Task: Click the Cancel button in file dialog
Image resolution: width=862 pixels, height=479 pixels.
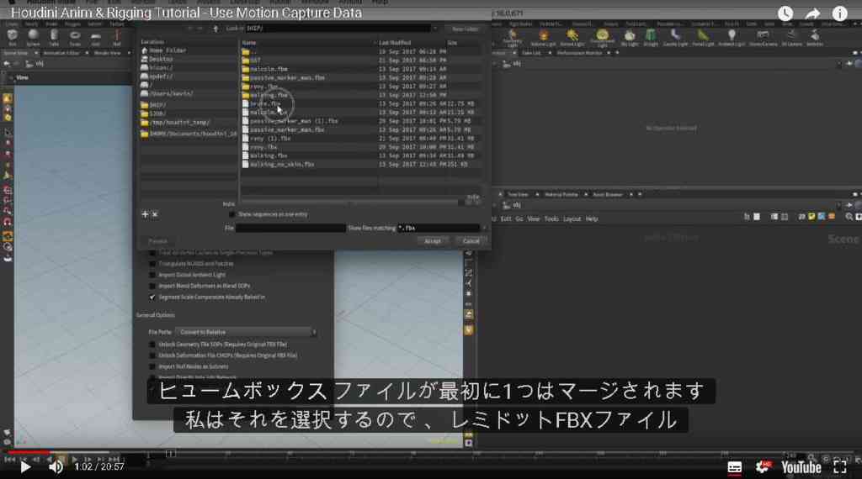Action: point(471,241)
